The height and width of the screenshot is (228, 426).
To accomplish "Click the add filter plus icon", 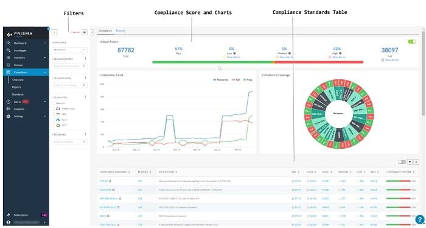I will point(55,32).
